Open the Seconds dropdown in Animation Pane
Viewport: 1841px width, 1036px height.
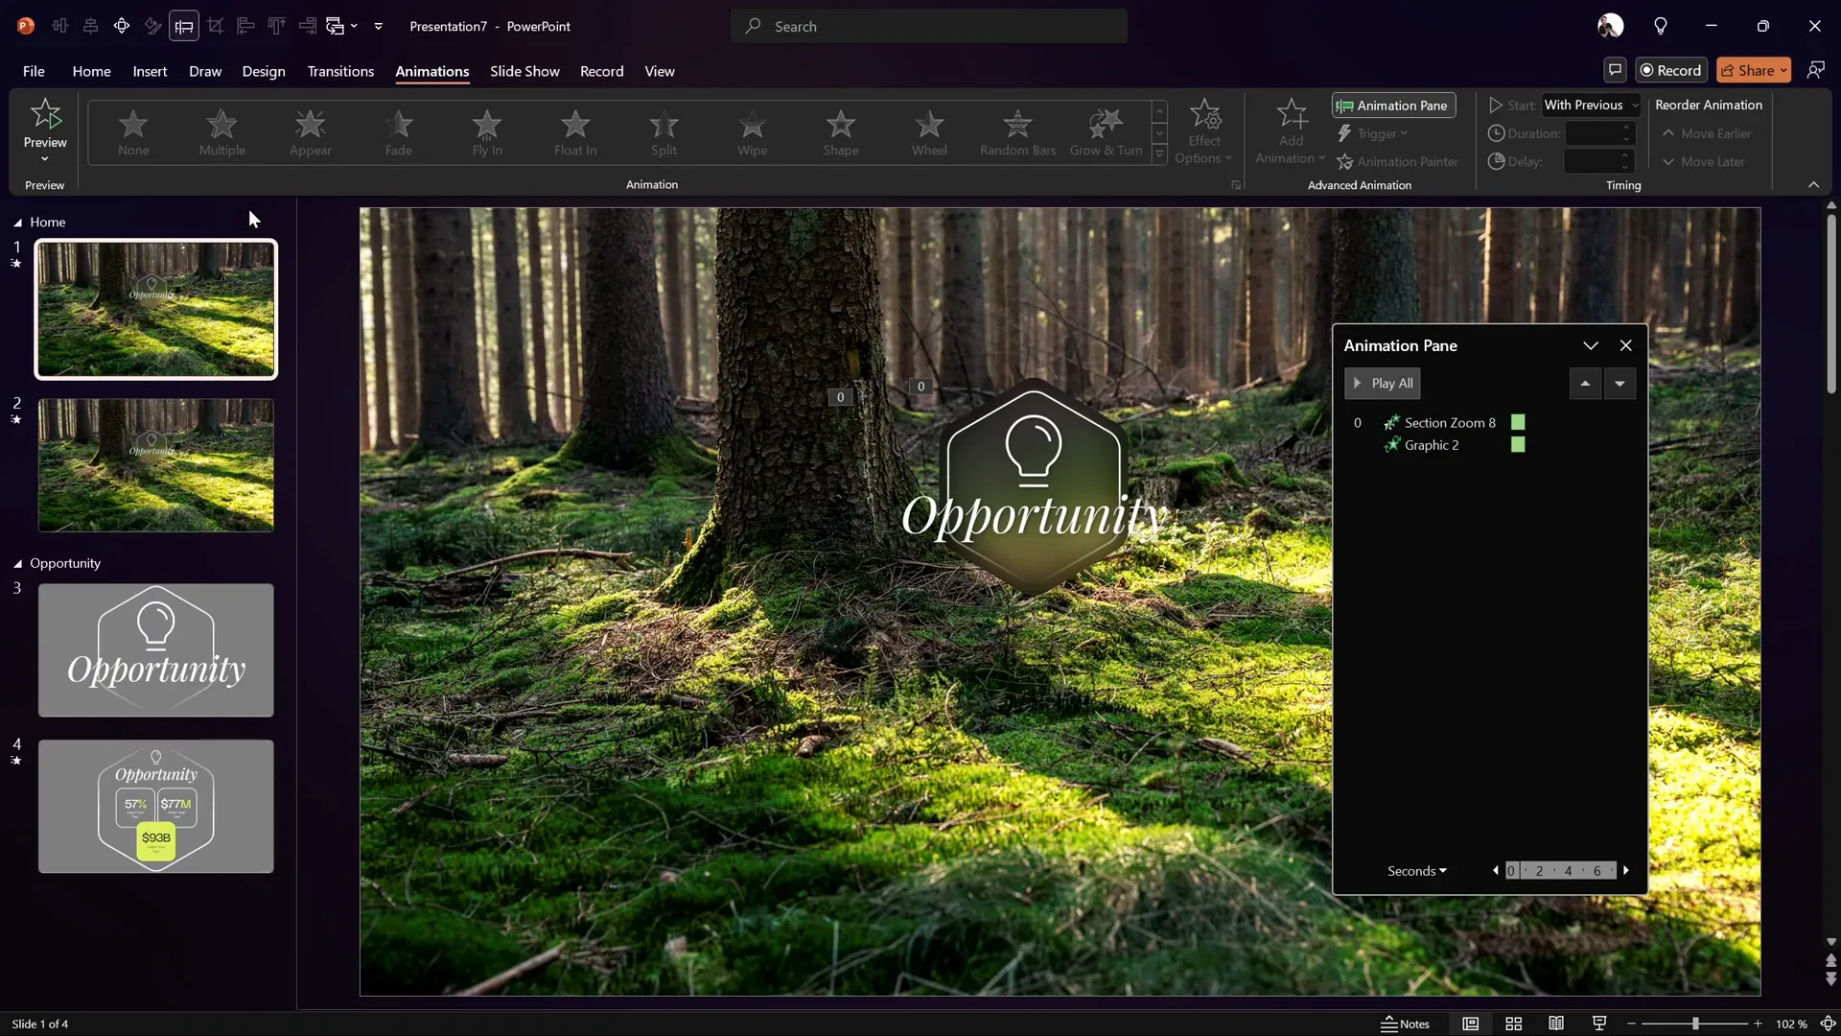click(x=1416, y=871)
